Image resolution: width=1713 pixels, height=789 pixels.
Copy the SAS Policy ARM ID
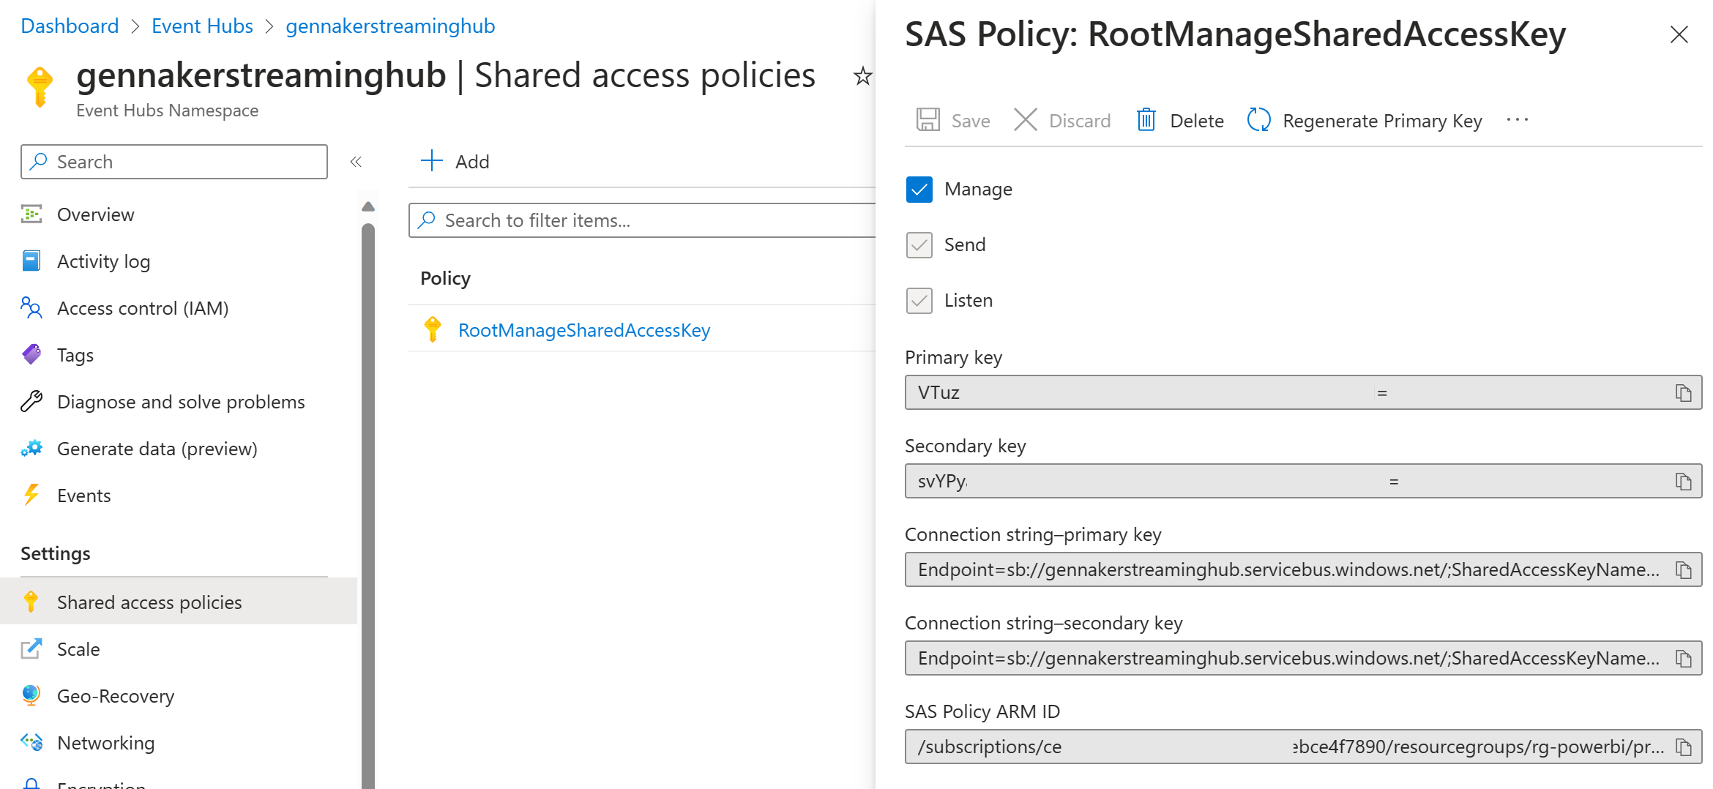point(1683,747)
